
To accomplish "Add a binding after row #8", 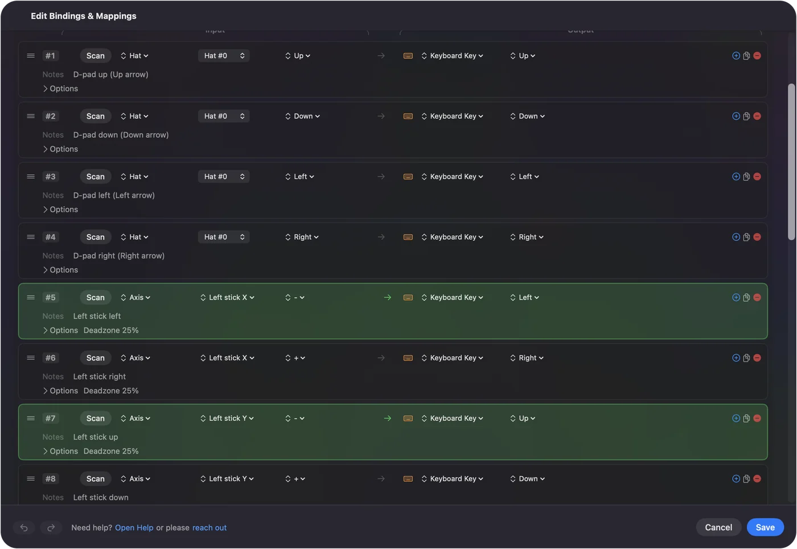I will [736, 478].
